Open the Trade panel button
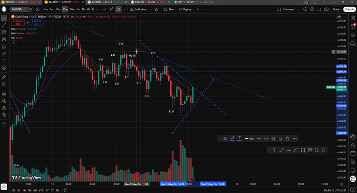 click(336, 9)
